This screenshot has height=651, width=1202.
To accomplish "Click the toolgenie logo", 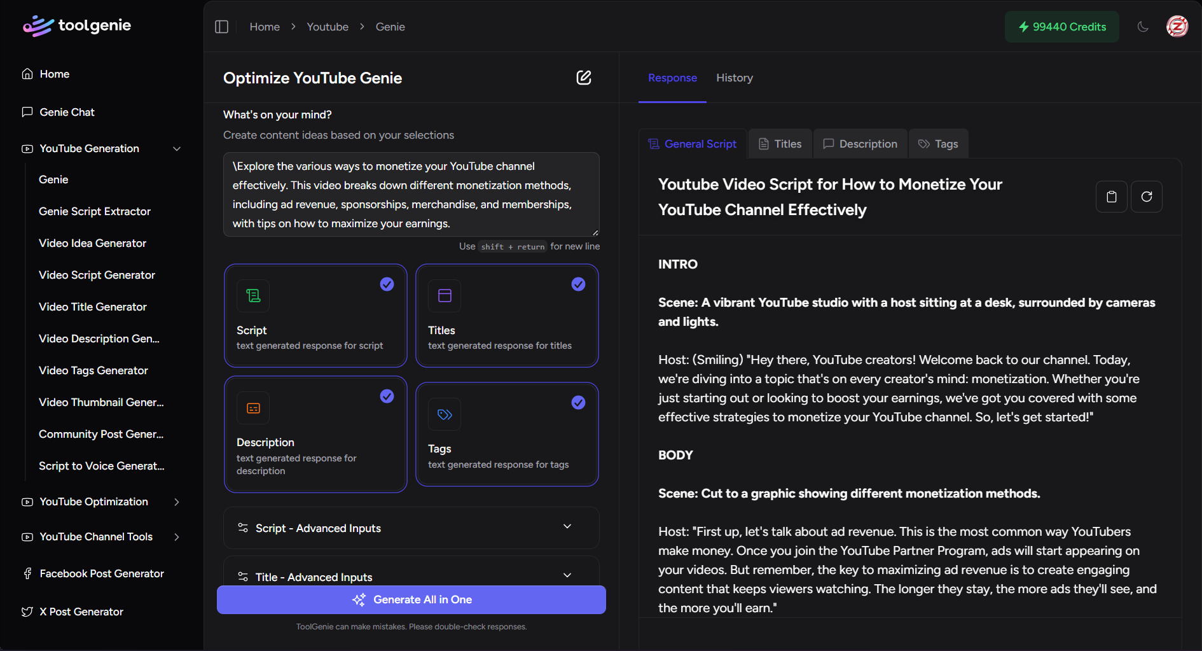I will tap(77, 26).
